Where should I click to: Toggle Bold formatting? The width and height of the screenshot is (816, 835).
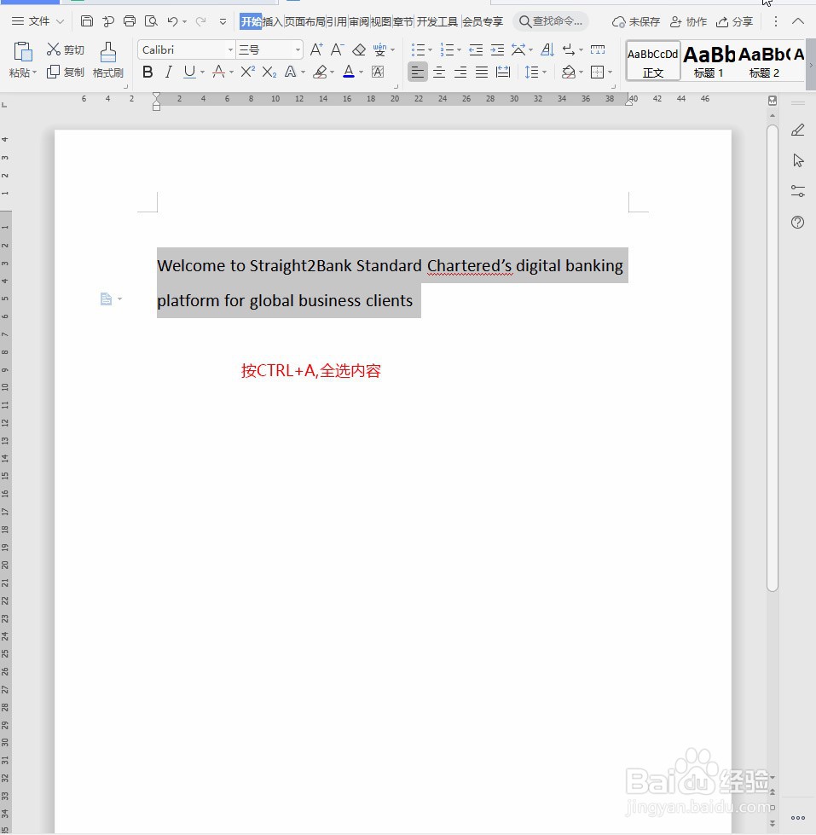tap(148, 72)
